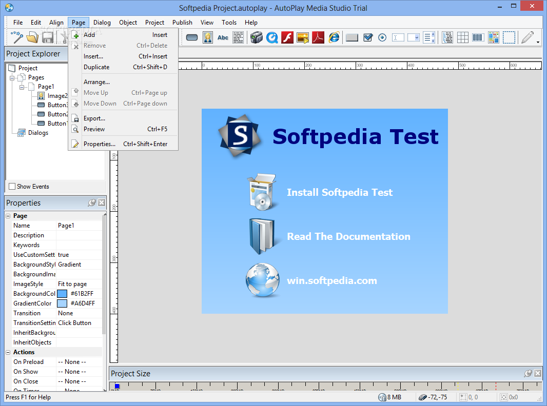
Task: Click the Open Project folder icon
Action: [x=32, y=37]
